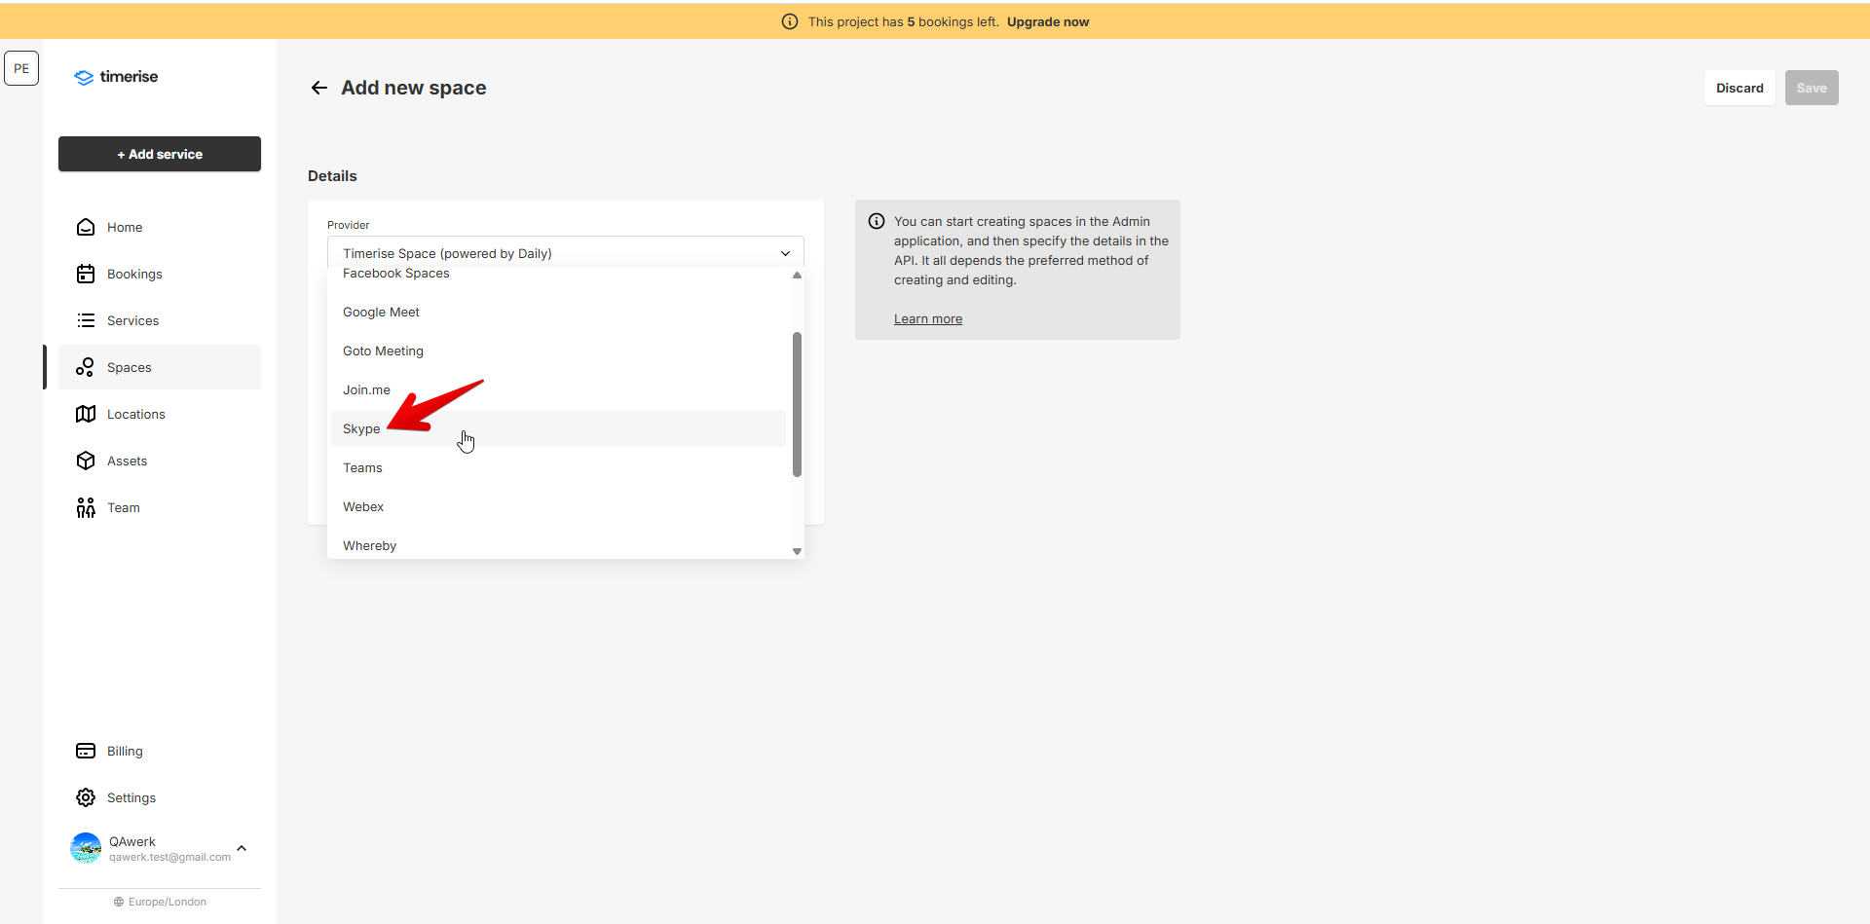
Task: Click the globe icon by Europe/London
Action: tap(119, 902)
